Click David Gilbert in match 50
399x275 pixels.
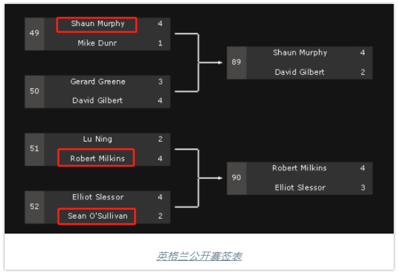[x=97, y=100]
